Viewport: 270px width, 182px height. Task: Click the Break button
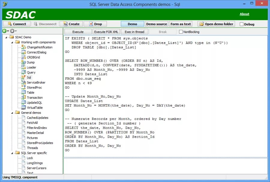click(163, 32)
